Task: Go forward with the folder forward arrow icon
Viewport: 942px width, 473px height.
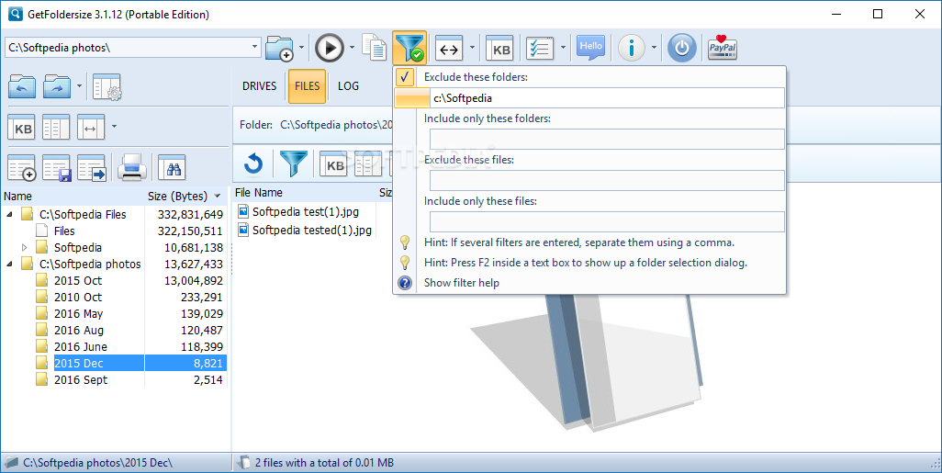Action: pyautogui.click(x=57, y=86)
